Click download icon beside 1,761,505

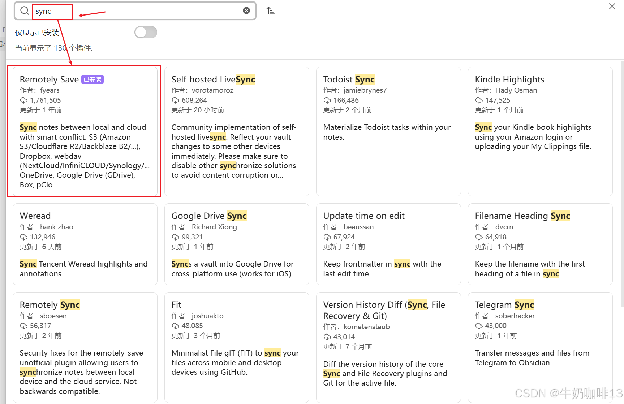point(23,101)
